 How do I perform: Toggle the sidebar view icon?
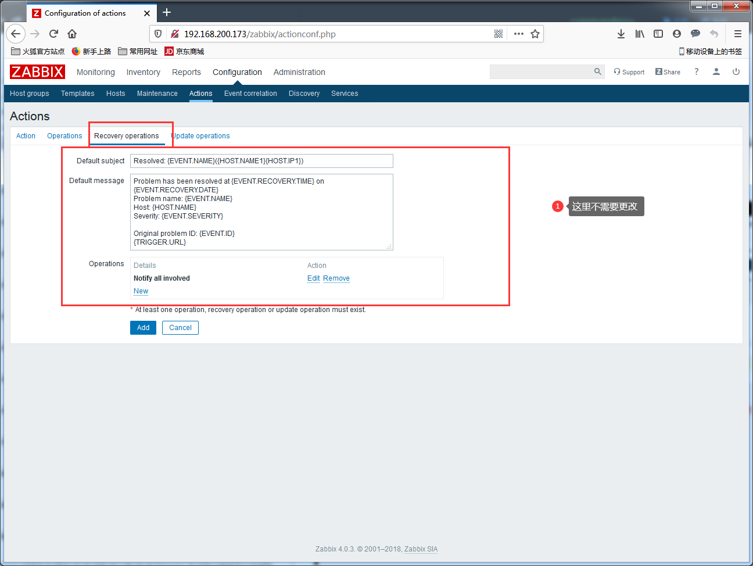[x=658, y=34]
